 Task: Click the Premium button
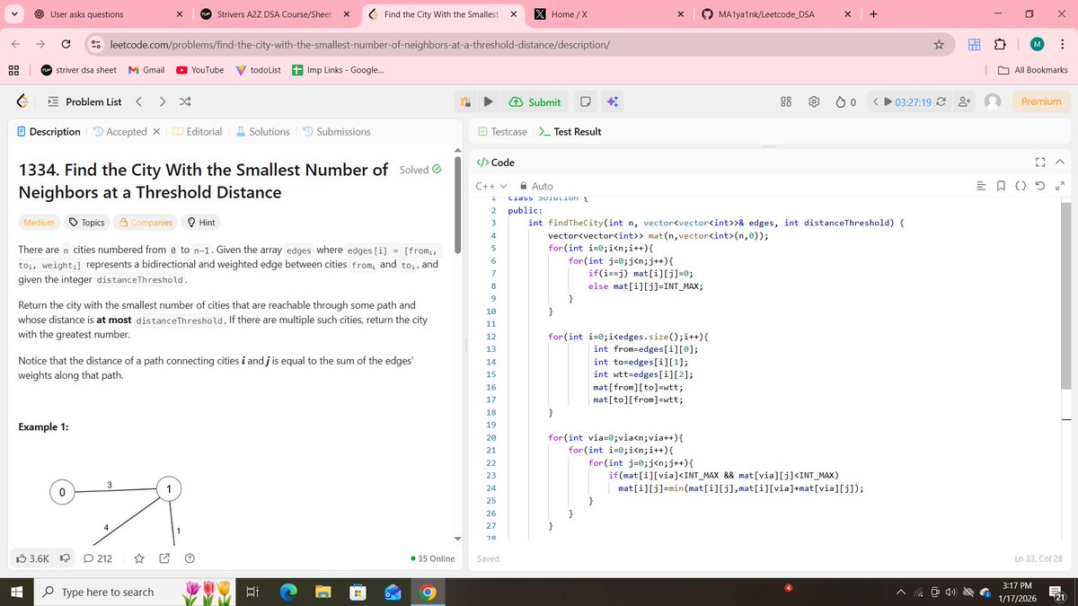pos(1041,101)
